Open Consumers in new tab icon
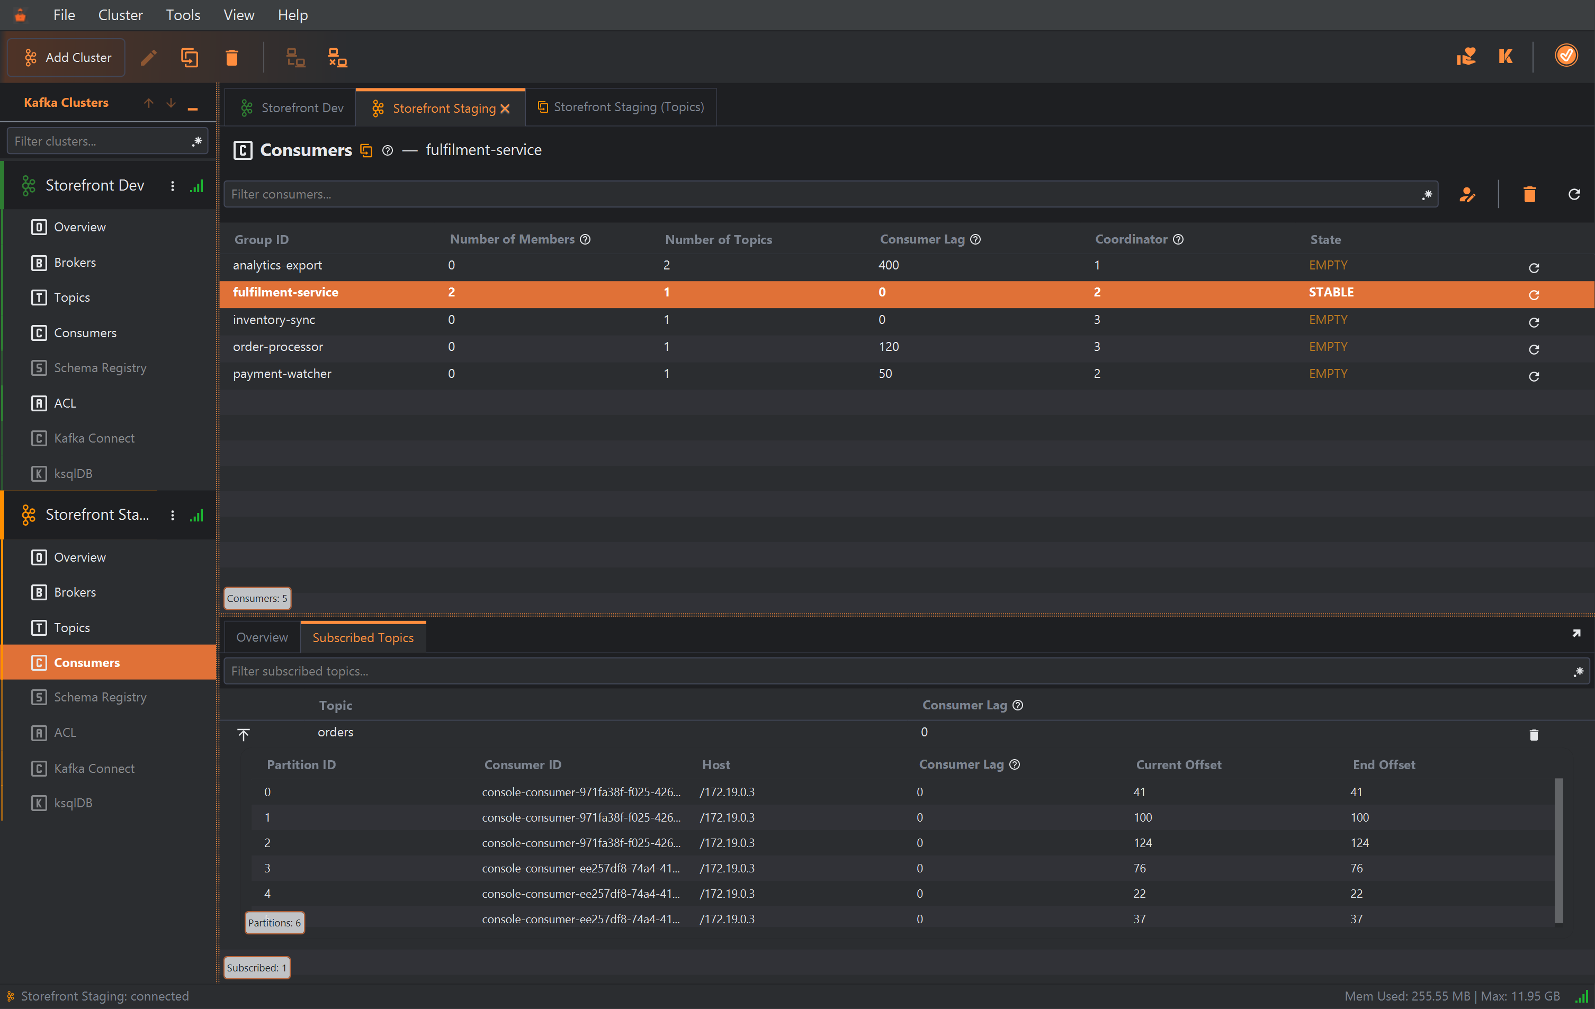This screenshot has height=1009, width=1595. 366,151
